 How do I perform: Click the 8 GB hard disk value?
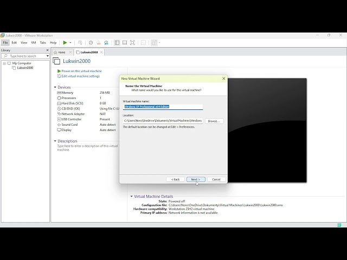[x=102, y=103]
